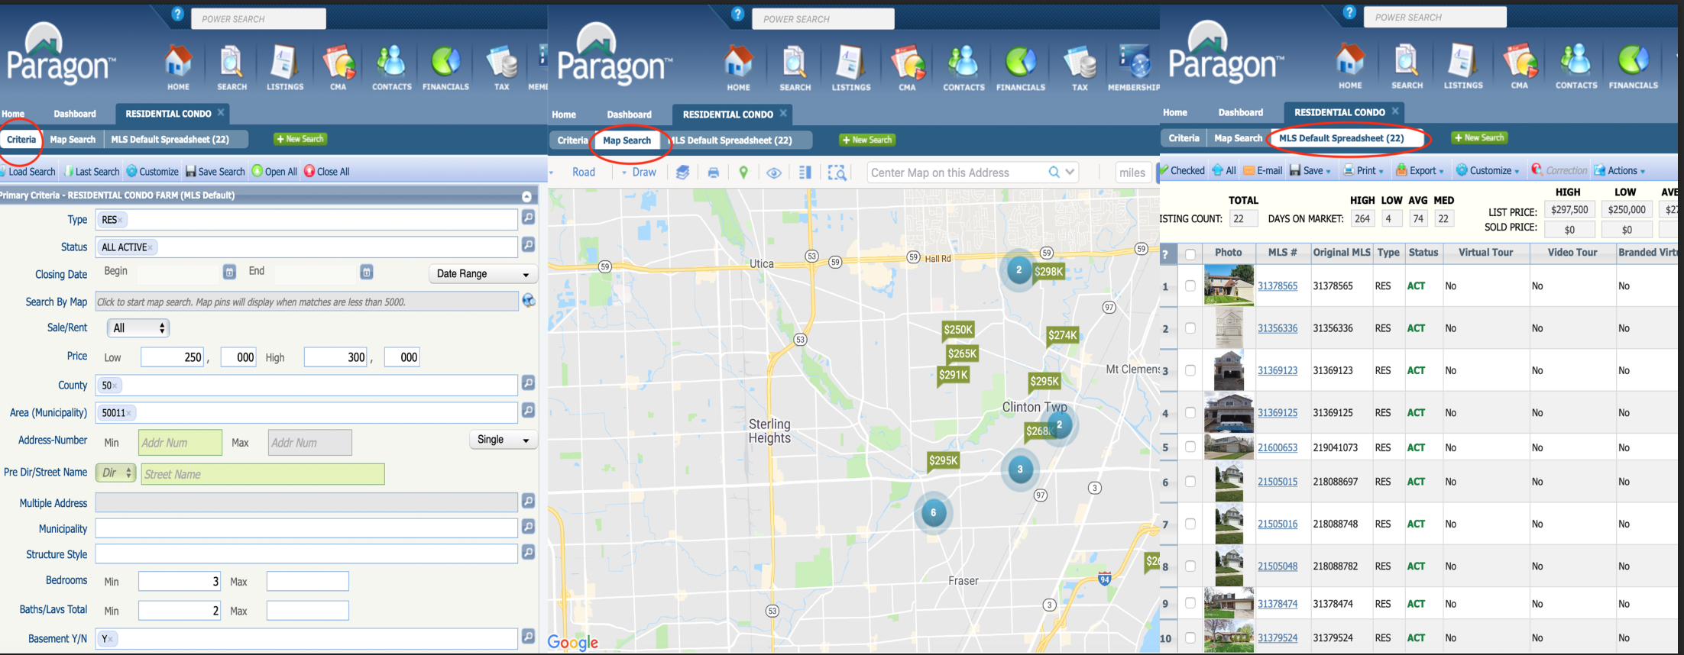1684x655 pixels.
Task: Open the MEMBERSHIP icon in the middle panel
Action: (1134, 67)
